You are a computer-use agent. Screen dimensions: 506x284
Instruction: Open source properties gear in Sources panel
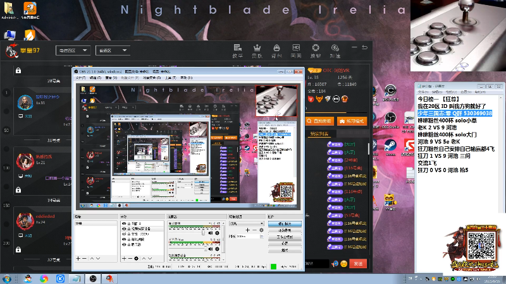point(136,258)
